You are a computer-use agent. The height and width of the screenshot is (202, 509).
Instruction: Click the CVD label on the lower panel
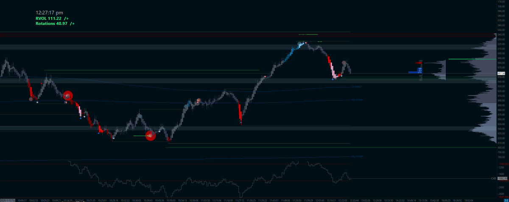click(493, 178)
